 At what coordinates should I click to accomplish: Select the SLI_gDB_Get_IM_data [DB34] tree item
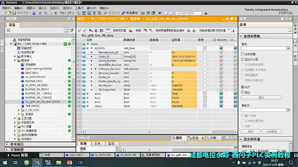(x=42, y=102)
